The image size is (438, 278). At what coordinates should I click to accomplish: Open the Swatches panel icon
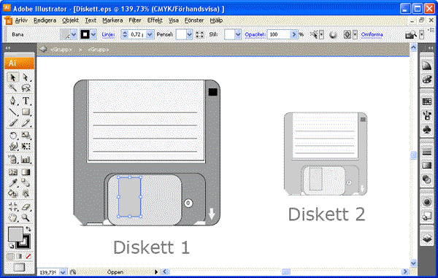[x=427, y=101]
